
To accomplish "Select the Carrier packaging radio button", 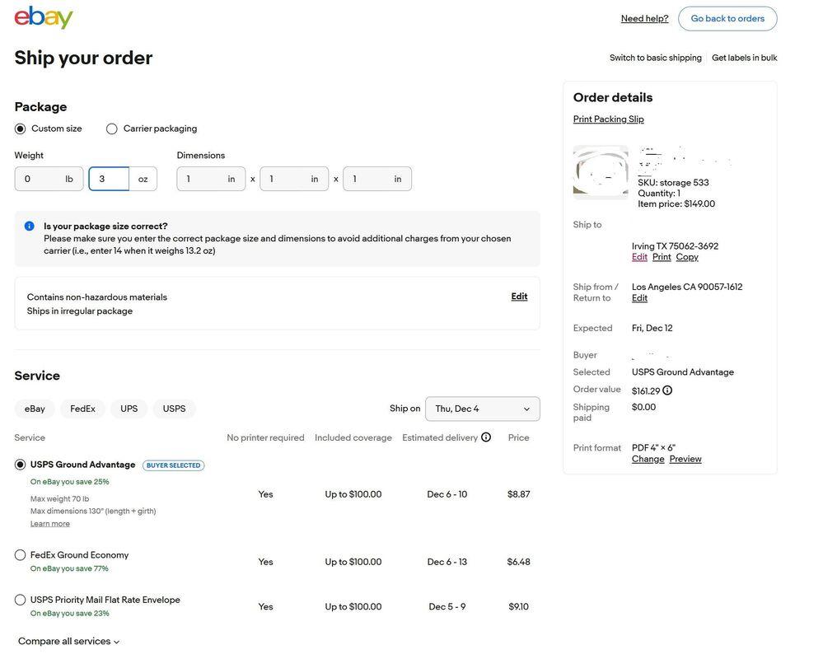I will click(x=112, y=129).
